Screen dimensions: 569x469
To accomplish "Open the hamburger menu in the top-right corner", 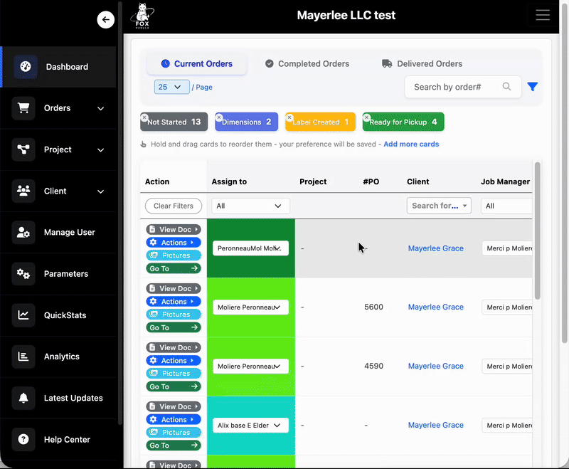I will (543, 15).
